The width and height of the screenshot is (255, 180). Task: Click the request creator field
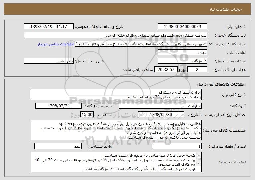141,44
